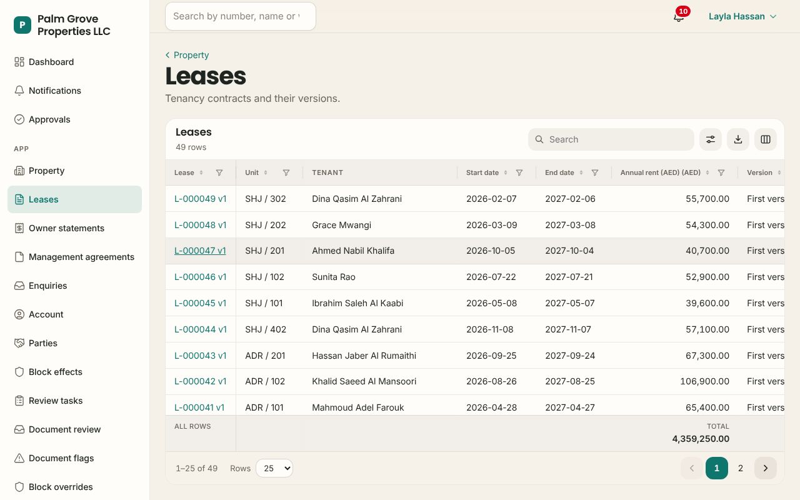The image size is (800, 500).
Task: Click tenant name Khalid Saeed Al Mansoori
Action: point(364,381)
